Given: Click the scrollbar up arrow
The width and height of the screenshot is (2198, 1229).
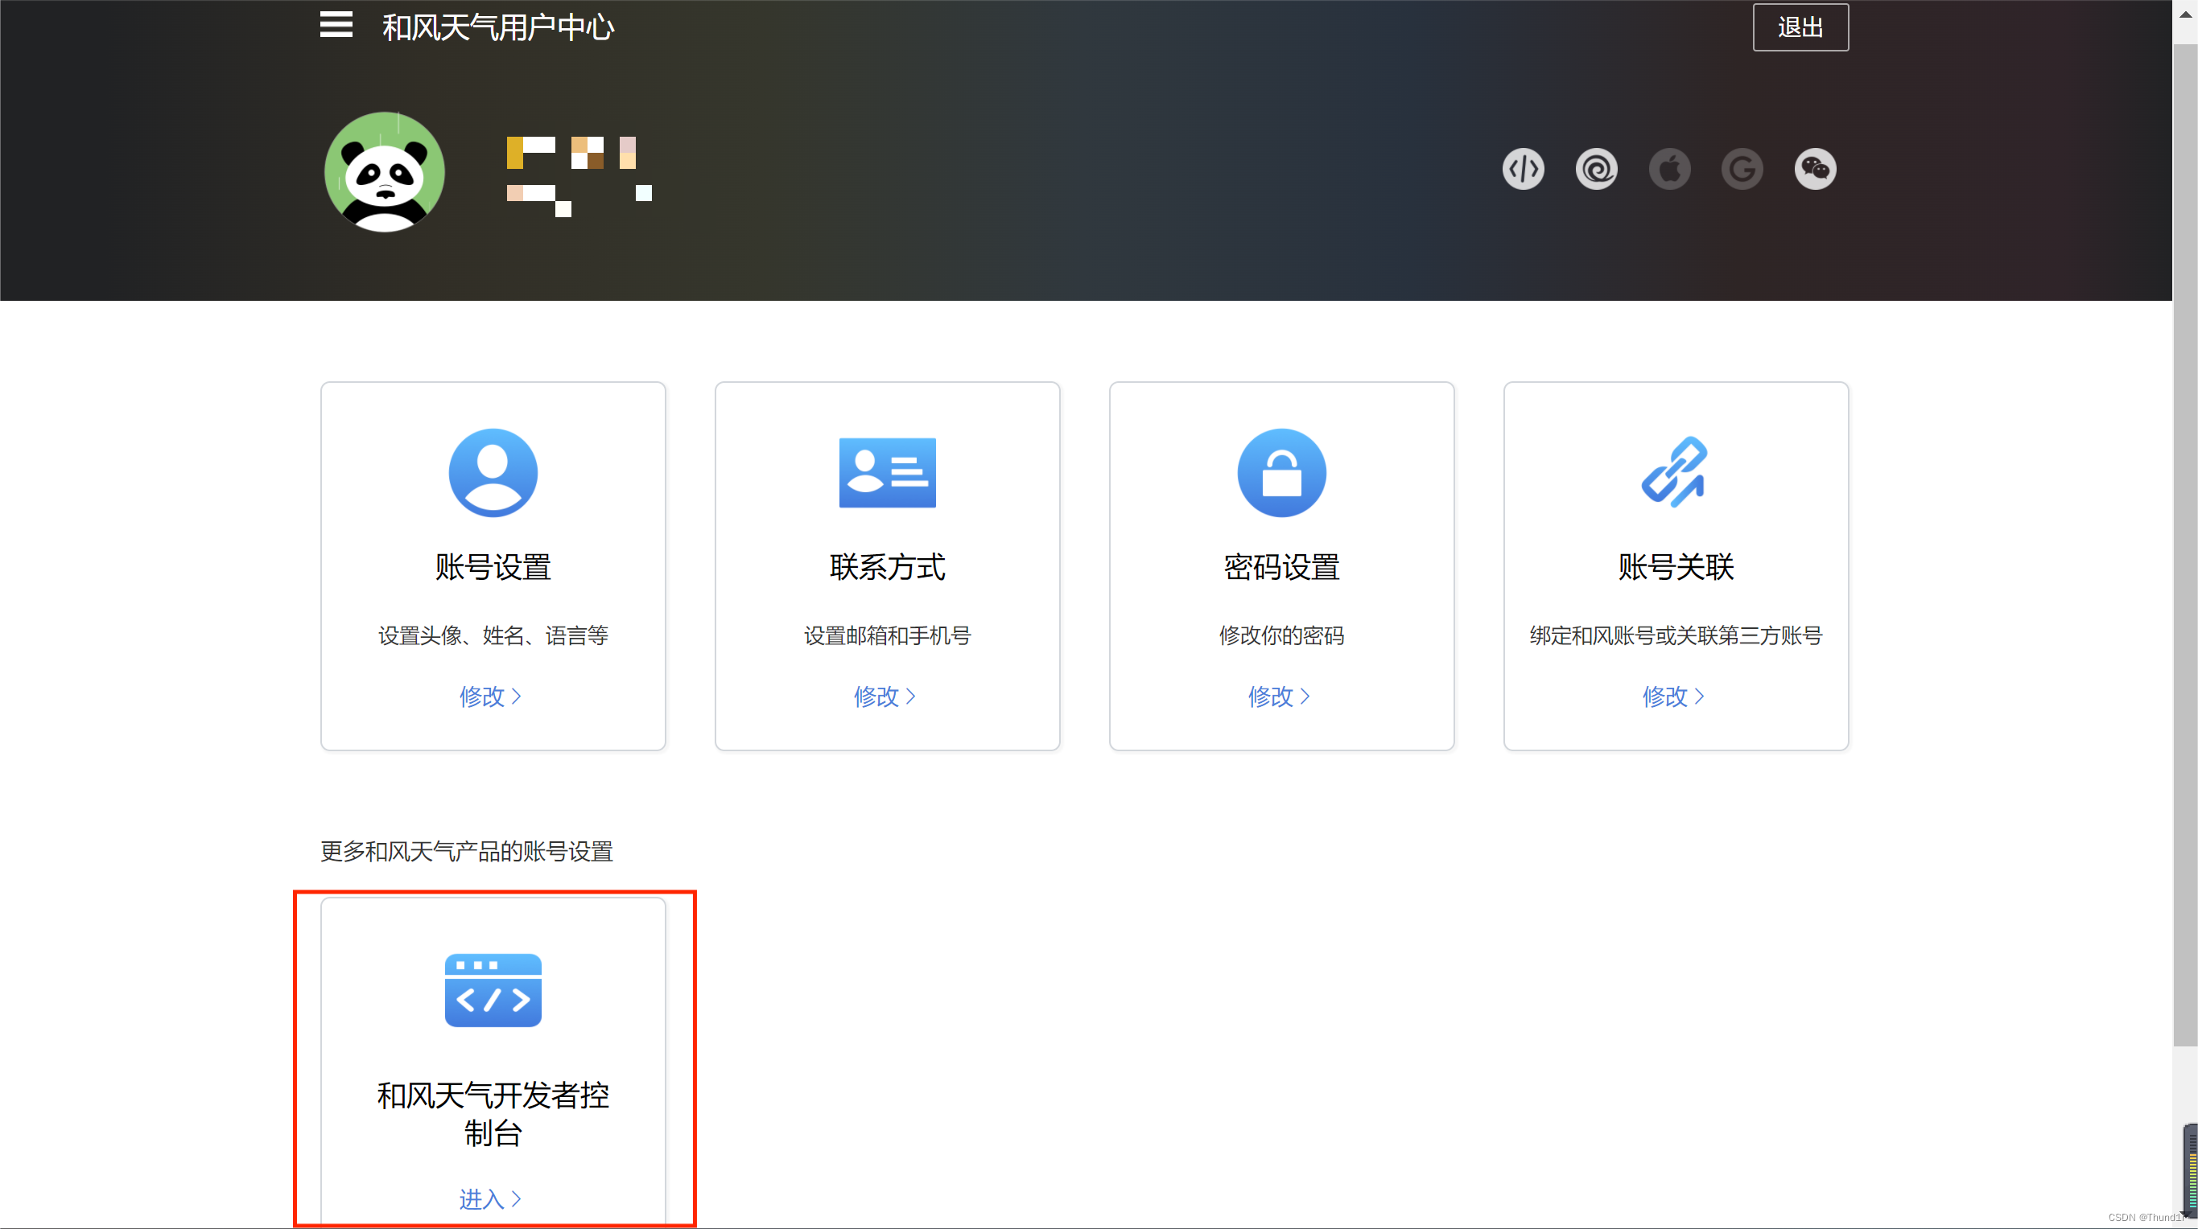Looking at the screenshot, I should pos(2185,14).
